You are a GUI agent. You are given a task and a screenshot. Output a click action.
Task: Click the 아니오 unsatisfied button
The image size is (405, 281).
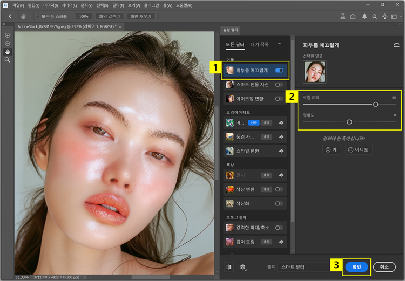click(359, 149)
